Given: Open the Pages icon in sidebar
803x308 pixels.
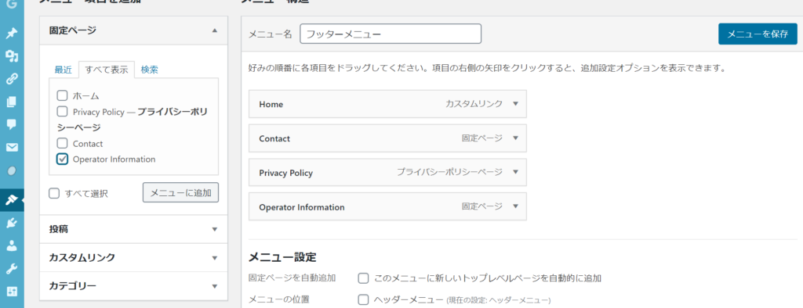Looking at the screenshot, I should tap(11, 102).
